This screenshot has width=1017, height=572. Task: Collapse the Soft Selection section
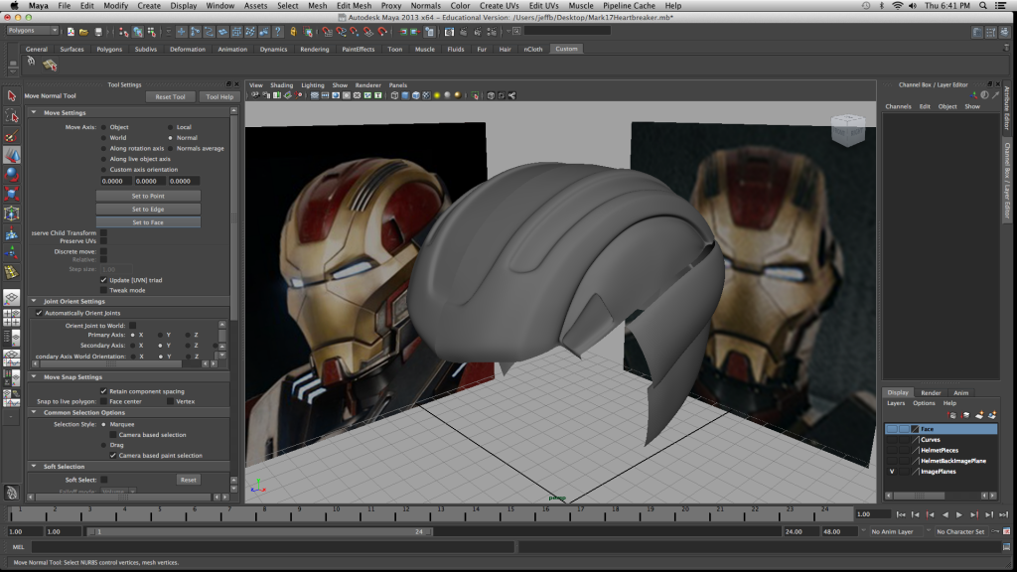[x=34, y=467]
